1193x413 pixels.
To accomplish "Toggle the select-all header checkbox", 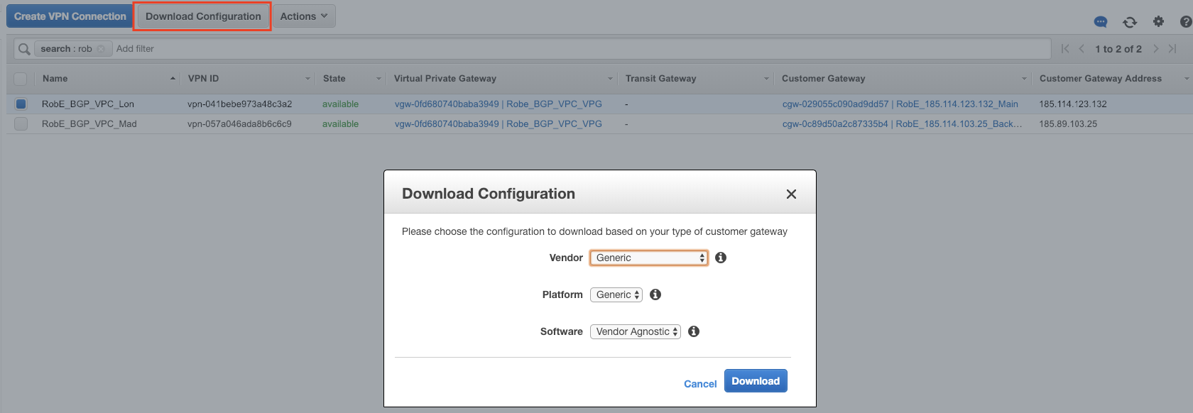I will (21, 79).
